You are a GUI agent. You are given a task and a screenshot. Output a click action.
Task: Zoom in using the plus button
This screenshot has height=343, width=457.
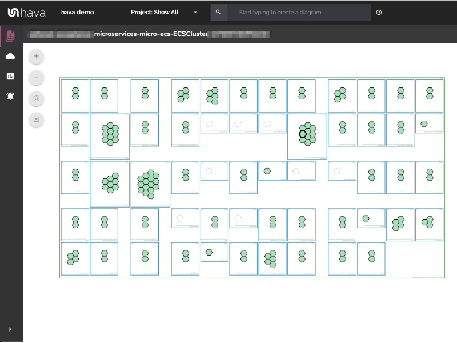coord(36,57)
